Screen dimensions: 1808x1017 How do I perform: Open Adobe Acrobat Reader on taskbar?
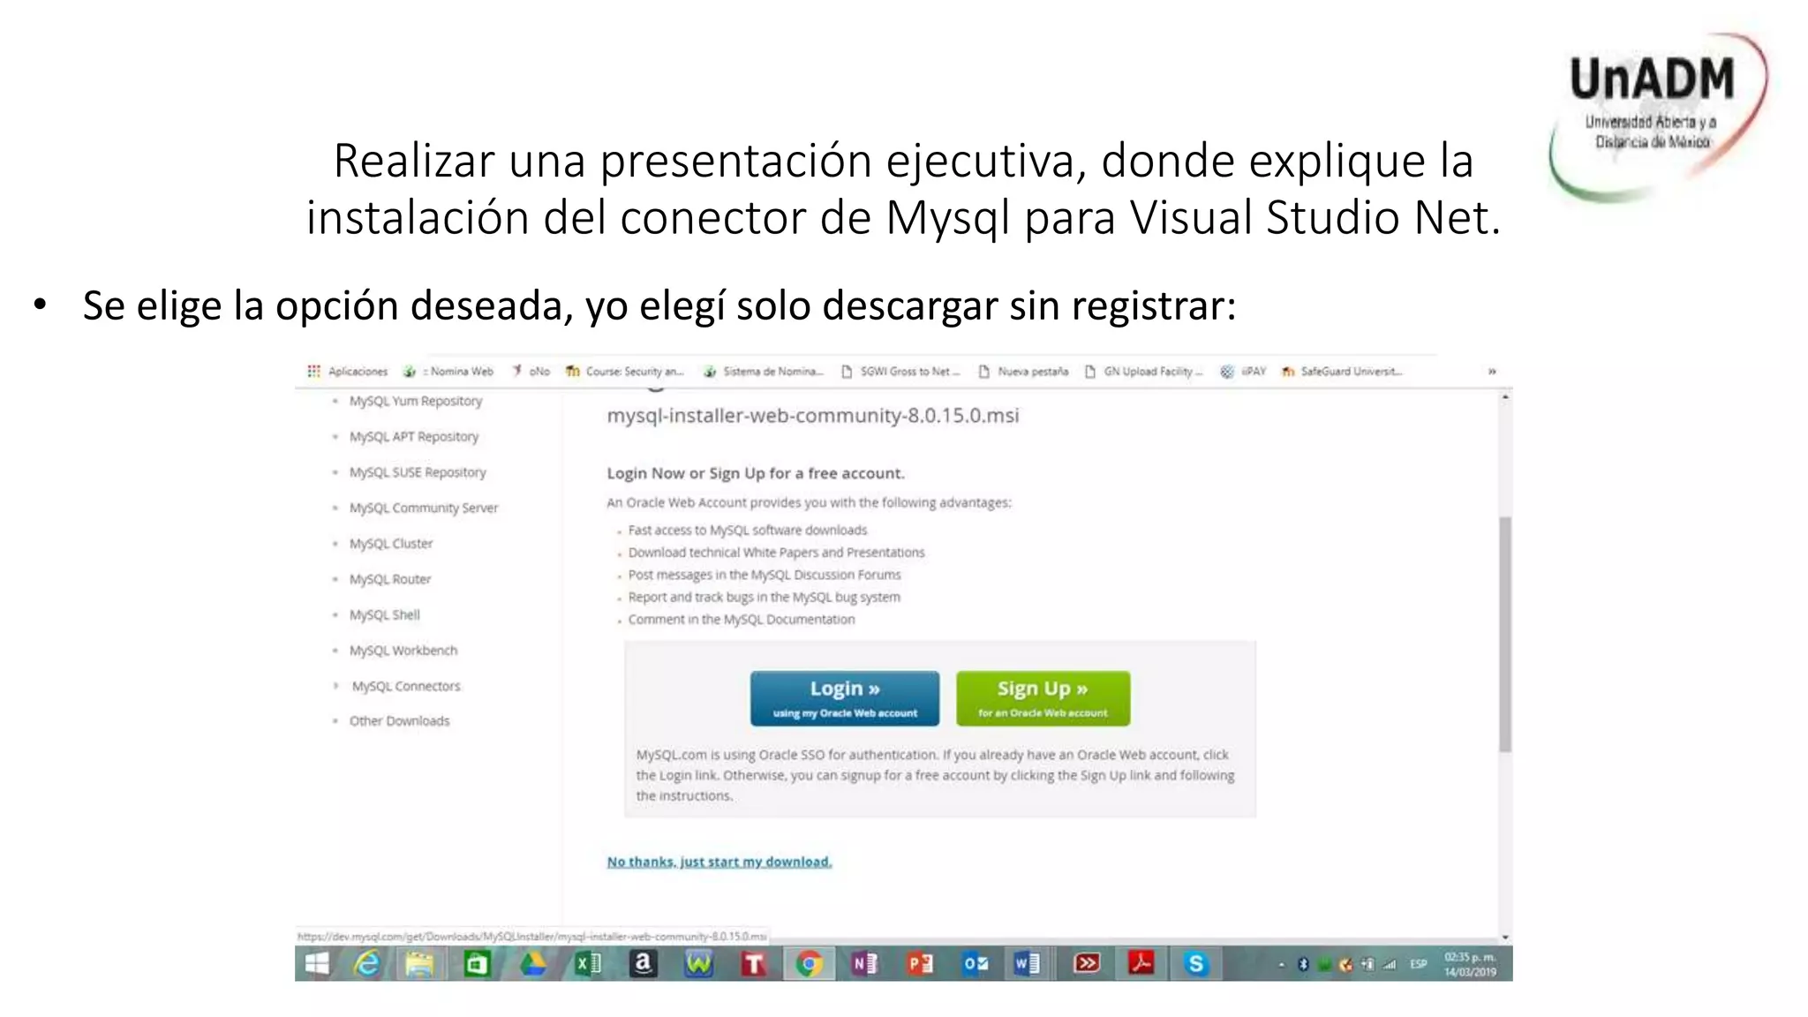(x=1141, y=964)
